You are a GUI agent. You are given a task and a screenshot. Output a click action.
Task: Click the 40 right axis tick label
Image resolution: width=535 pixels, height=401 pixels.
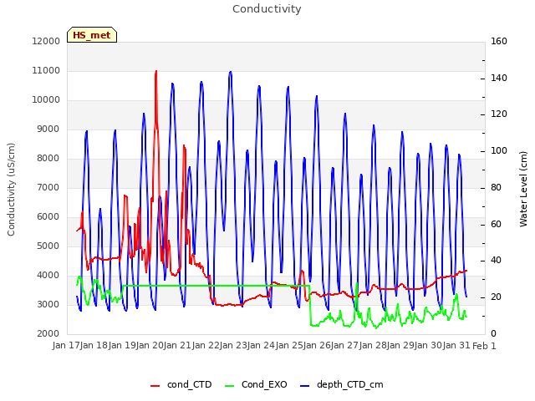point(496,261)
